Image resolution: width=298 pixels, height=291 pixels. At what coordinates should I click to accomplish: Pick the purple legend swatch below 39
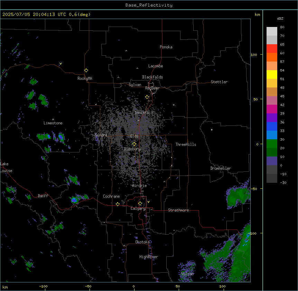[x=272, y=118]
